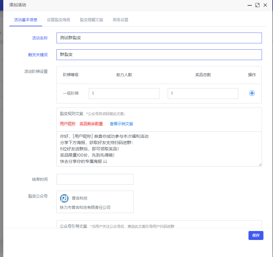Open the 设置裂变海报 tab
The image size is (273, 257).
[x=59, y=20]
